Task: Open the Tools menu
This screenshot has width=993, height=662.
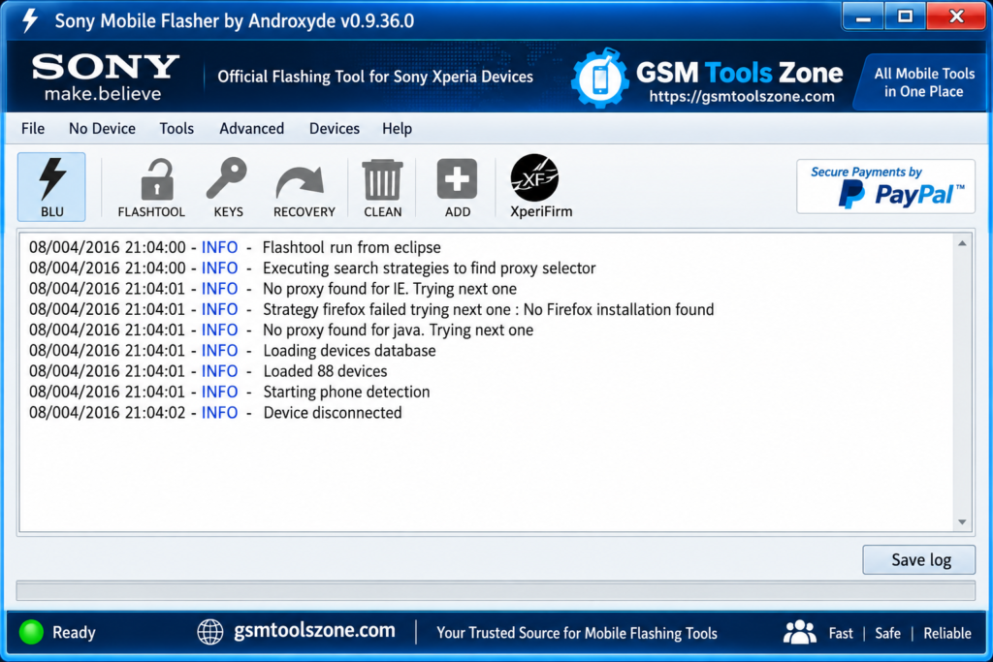Action: tap(176, 129)
